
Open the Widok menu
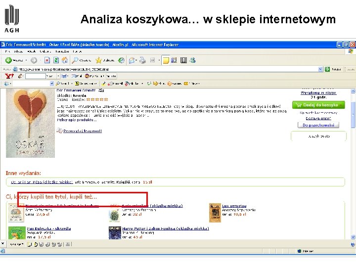click(31, 51)
